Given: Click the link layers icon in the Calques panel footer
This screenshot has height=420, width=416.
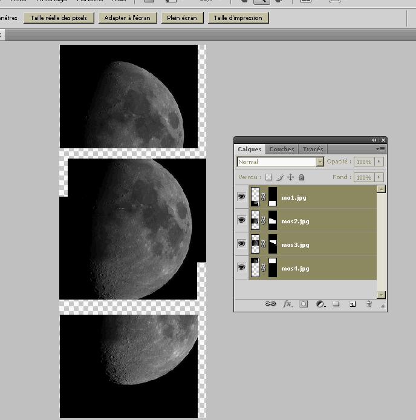Looking at the screenshot, I should tap(270, 304).
